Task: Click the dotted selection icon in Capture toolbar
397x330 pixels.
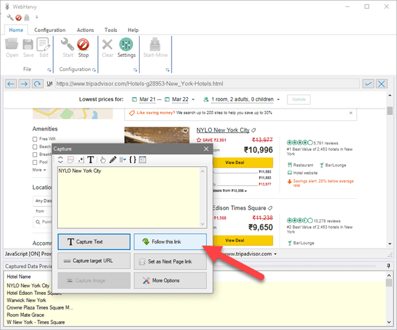Action: tap(81, 159)
